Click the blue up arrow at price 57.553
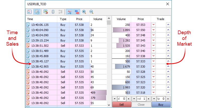 [168, 25]
